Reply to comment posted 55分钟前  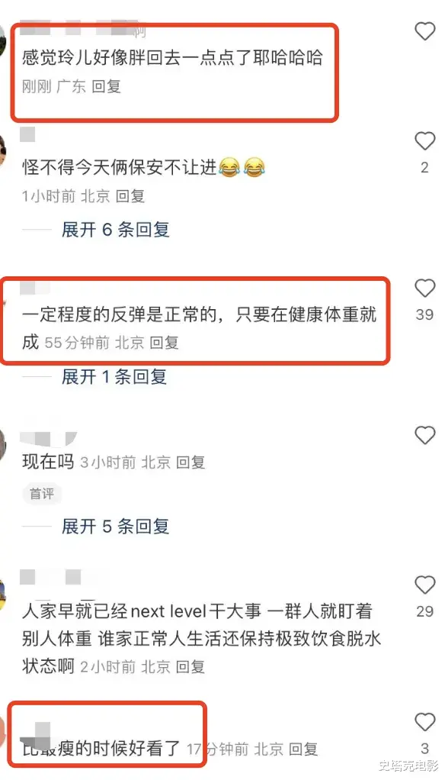[x=165, y=343]
